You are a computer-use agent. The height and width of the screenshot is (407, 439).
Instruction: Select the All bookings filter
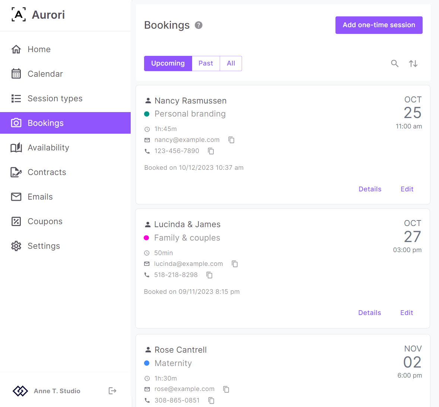231,63
